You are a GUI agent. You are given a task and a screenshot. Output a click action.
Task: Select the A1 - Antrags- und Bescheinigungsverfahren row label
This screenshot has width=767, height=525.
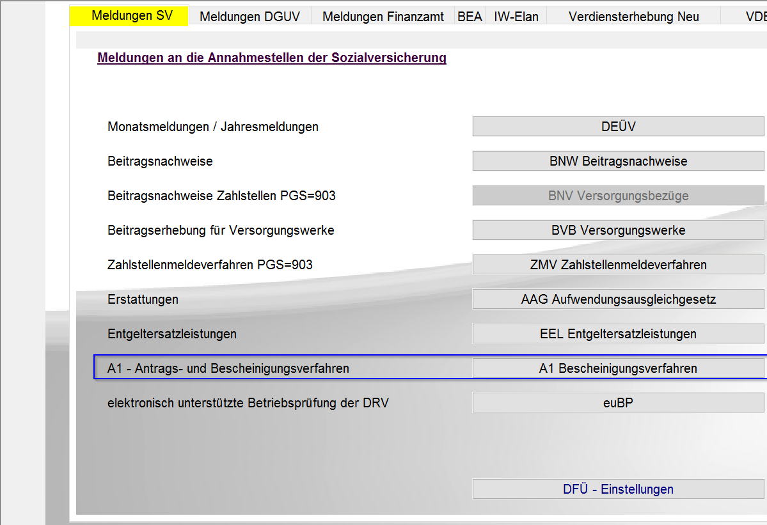pos(228,368)
